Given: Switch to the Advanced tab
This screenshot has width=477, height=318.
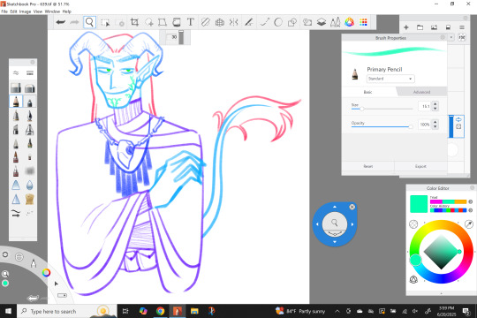Looking at the screenshot, I should coord(421,92).
